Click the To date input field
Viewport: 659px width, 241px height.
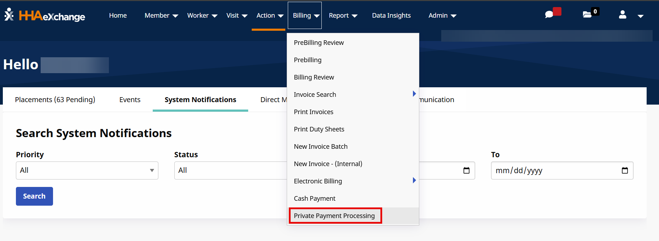555,170
